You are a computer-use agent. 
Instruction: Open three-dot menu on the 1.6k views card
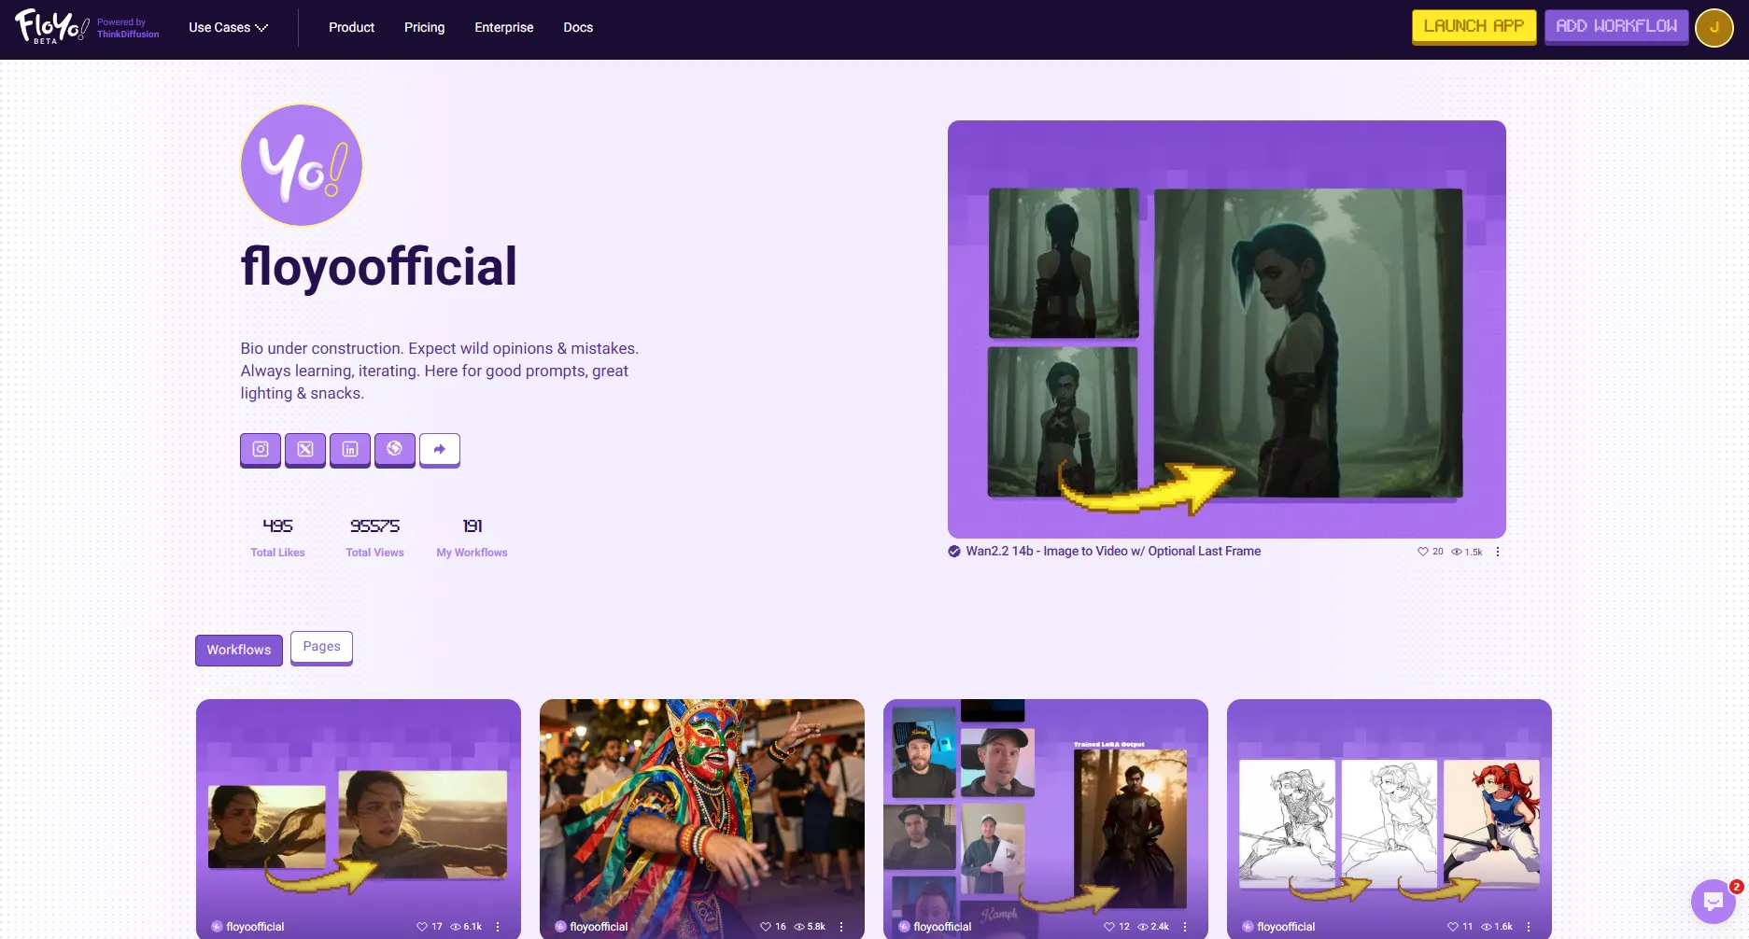coord(1529,927)
